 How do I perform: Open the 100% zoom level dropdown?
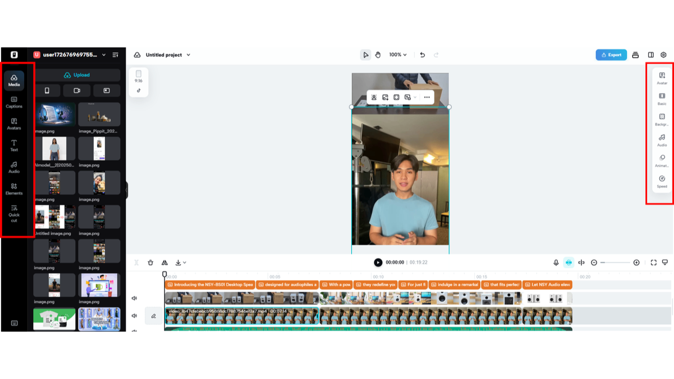click(398, 54)
